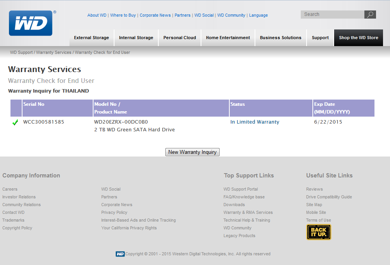Click the expiration date 6/22/2015
Screen dimensions: 390x265
coord(328,122)
